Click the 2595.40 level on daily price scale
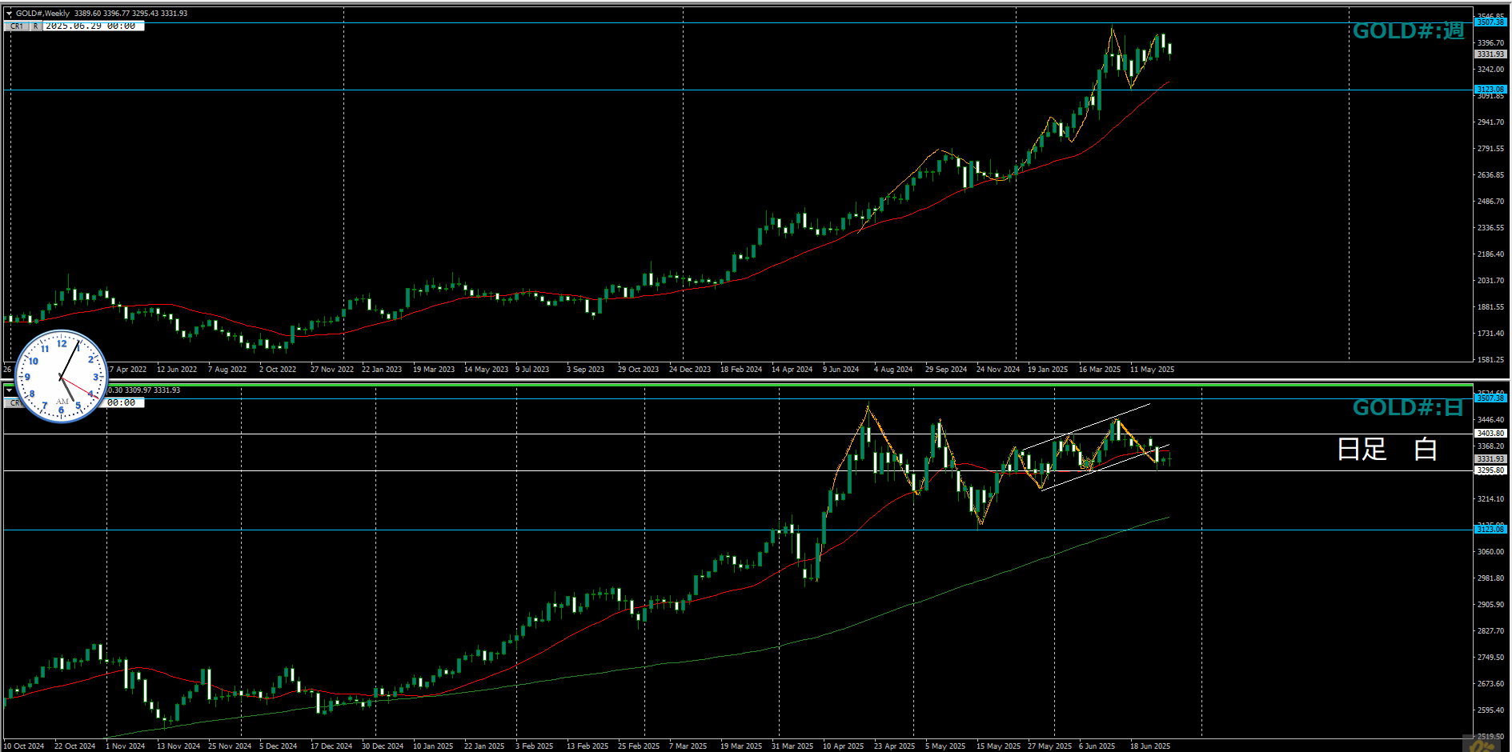1512x752 pixels. (1490, 710)
